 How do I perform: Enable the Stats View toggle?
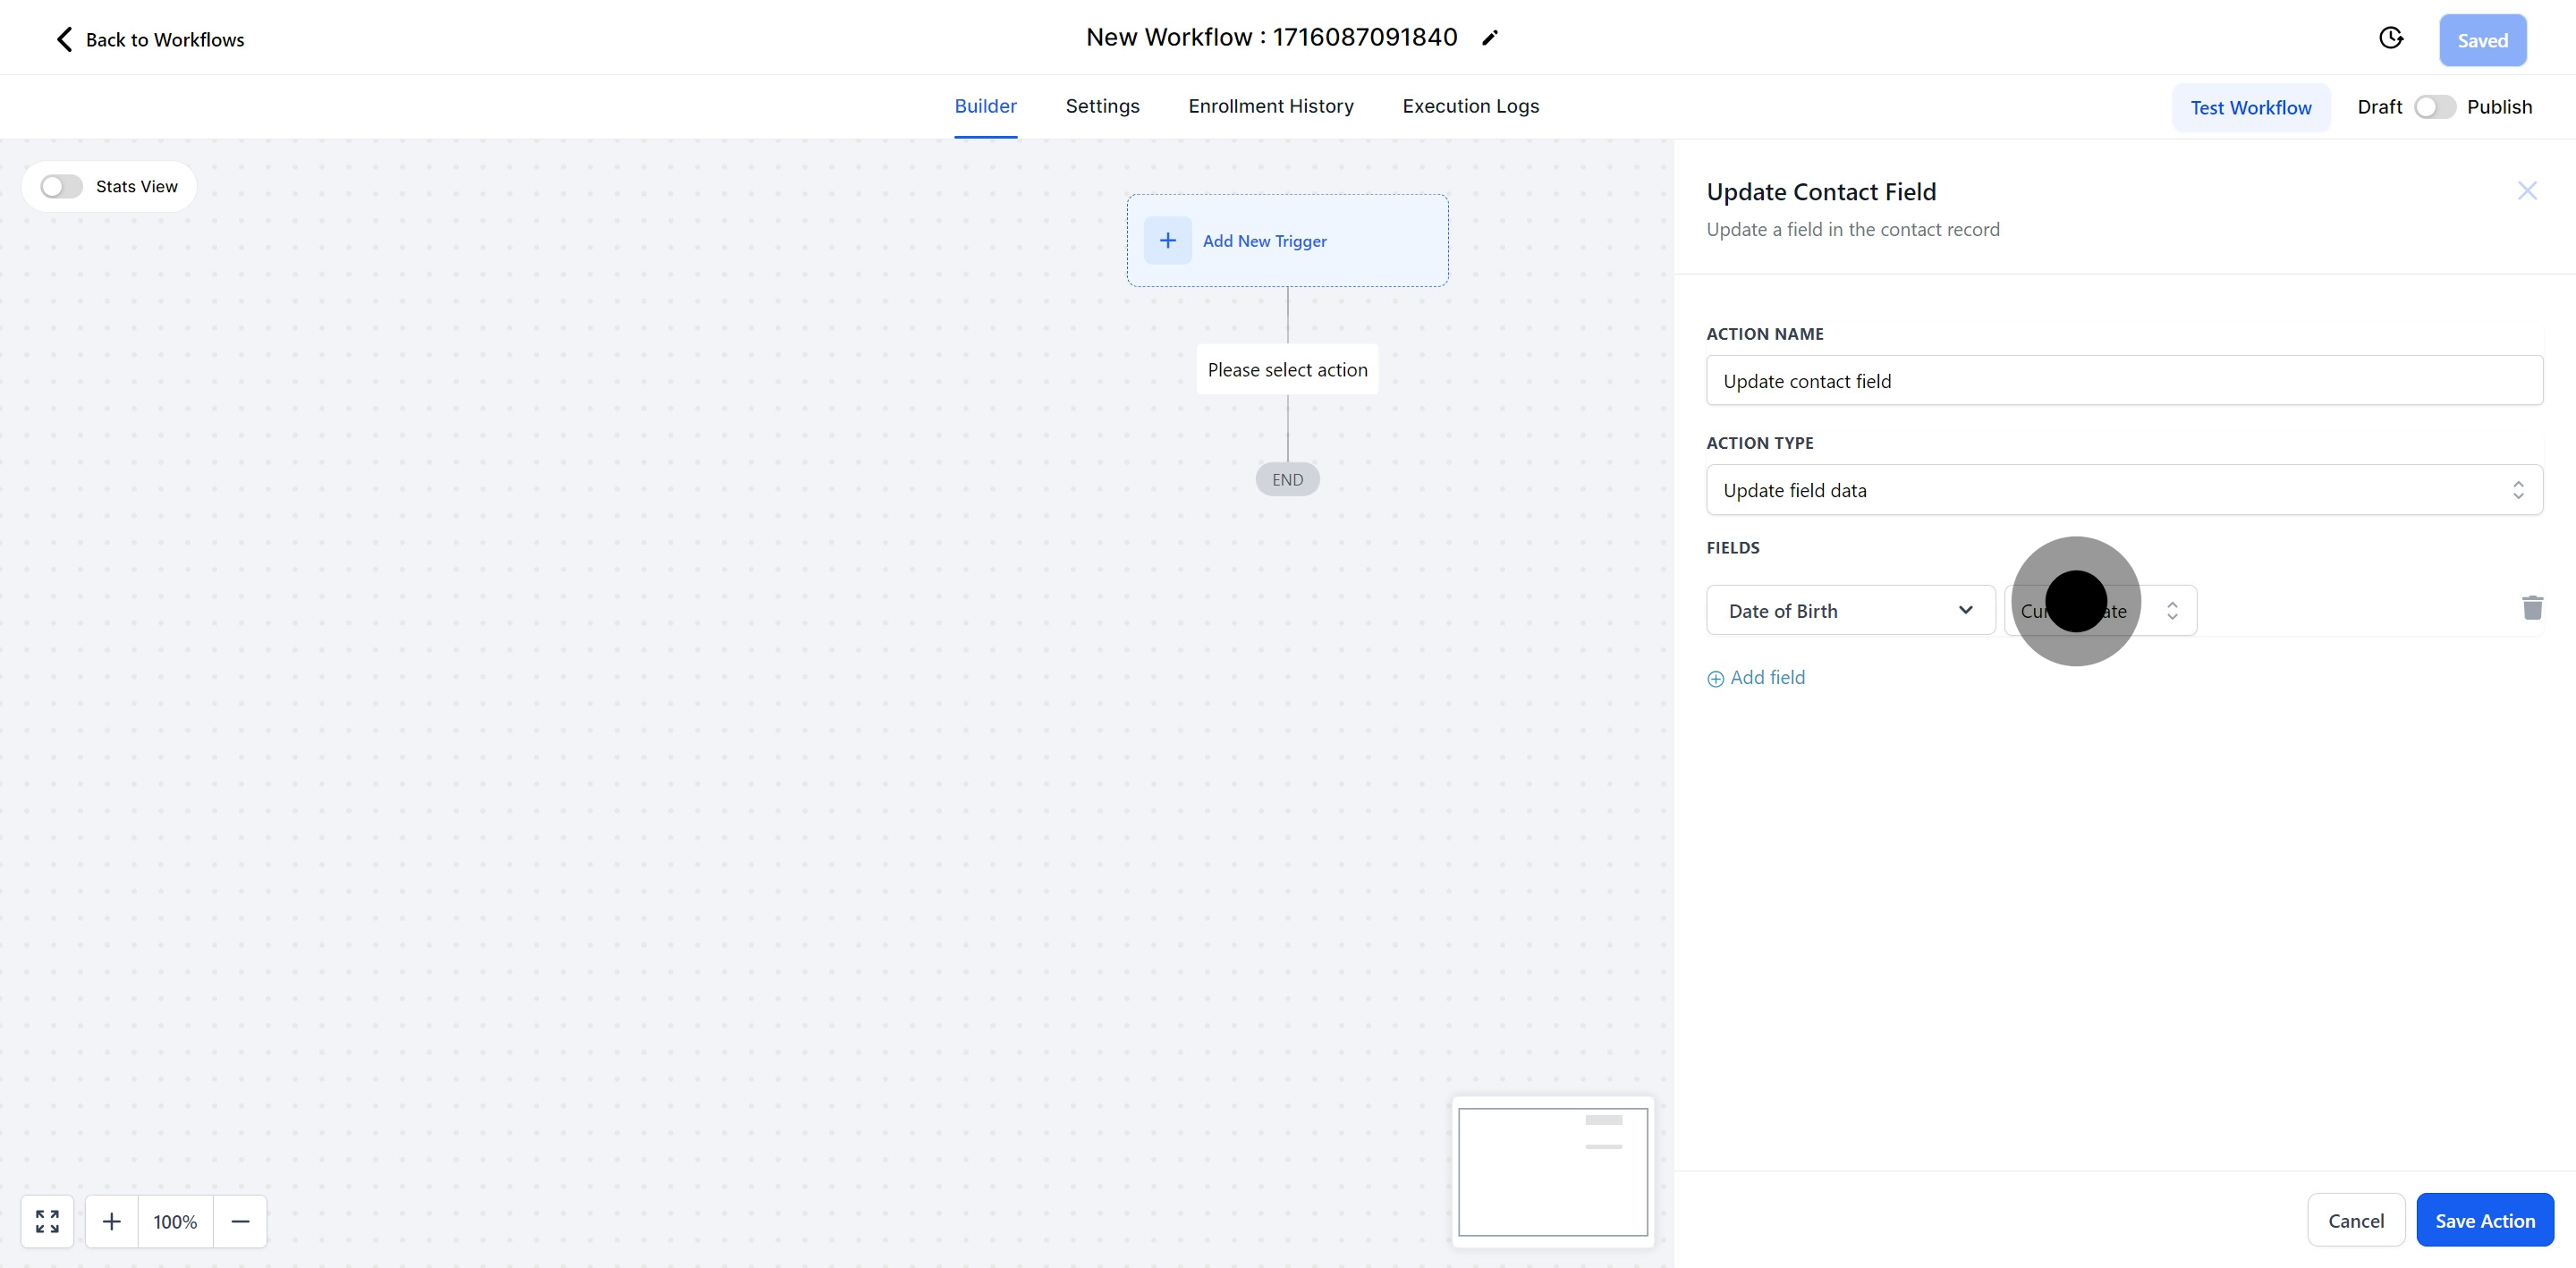[x=61, y=187]
